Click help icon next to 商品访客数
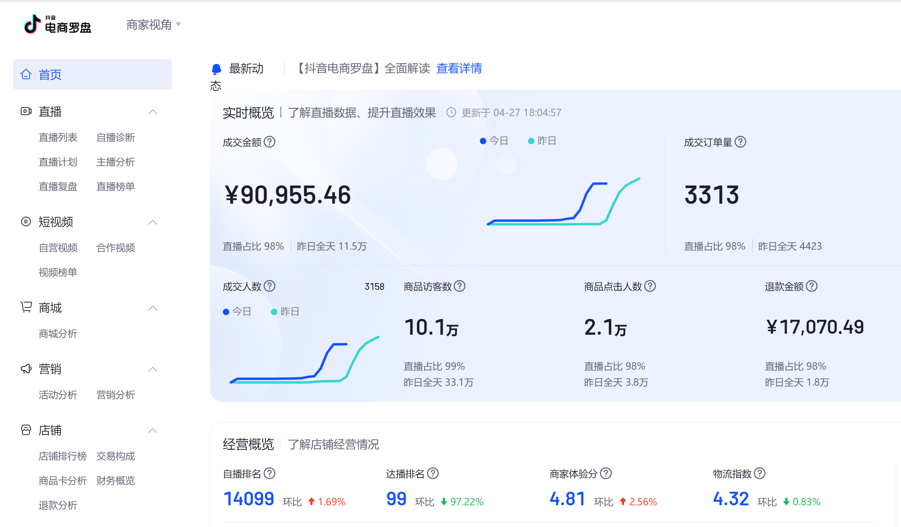Image resolution: width=901 pixels, height=527 pixels. click(460, 286)
